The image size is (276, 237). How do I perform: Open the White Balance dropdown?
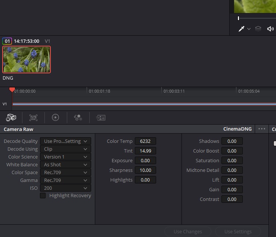pyautogui.click(x=65, y=164)
